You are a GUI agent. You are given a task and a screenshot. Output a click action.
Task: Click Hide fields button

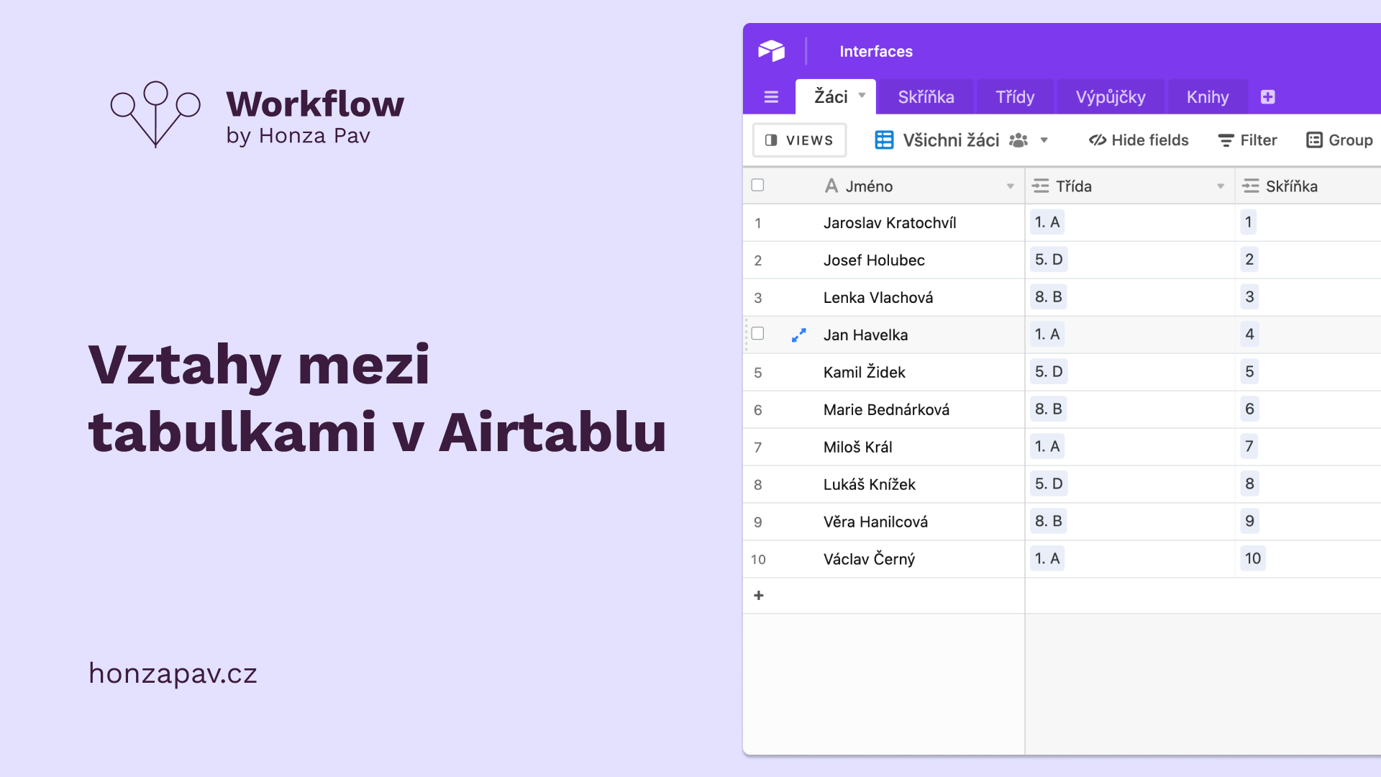[x=1139, y=140]
